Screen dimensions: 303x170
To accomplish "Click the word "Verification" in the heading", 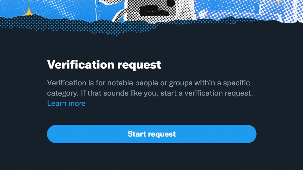I will pyautogui.click(x=81, y=65).
